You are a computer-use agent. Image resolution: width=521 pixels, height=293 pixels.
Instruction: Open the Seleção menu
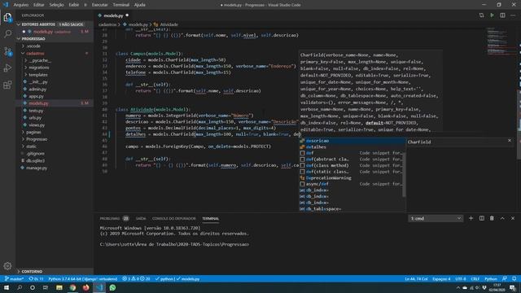point(56,5)
